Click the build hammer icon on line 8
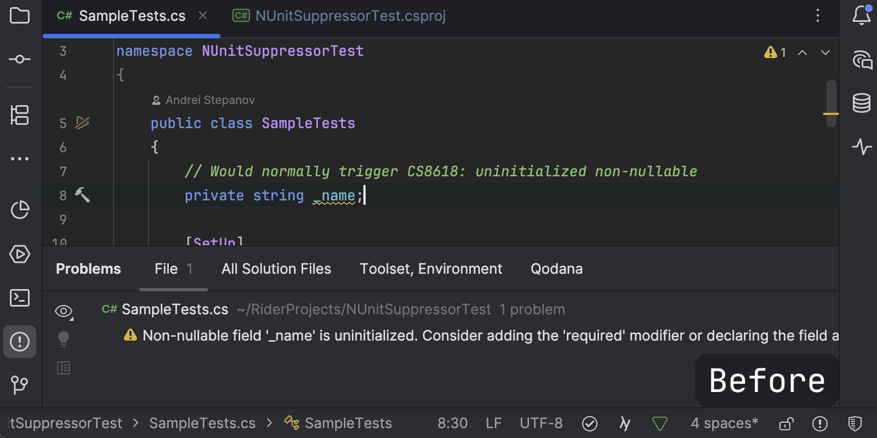The image size is (877, 438). click(82, 195)
